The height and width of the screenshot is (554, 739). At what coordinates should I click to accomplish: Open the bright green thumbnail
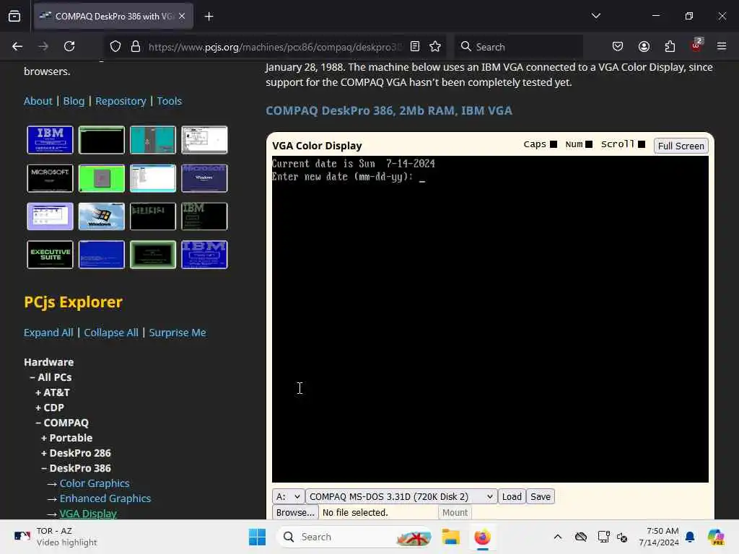101,178
